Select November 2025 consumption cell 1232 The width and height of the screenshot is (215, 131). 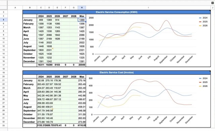pos(49,57)
